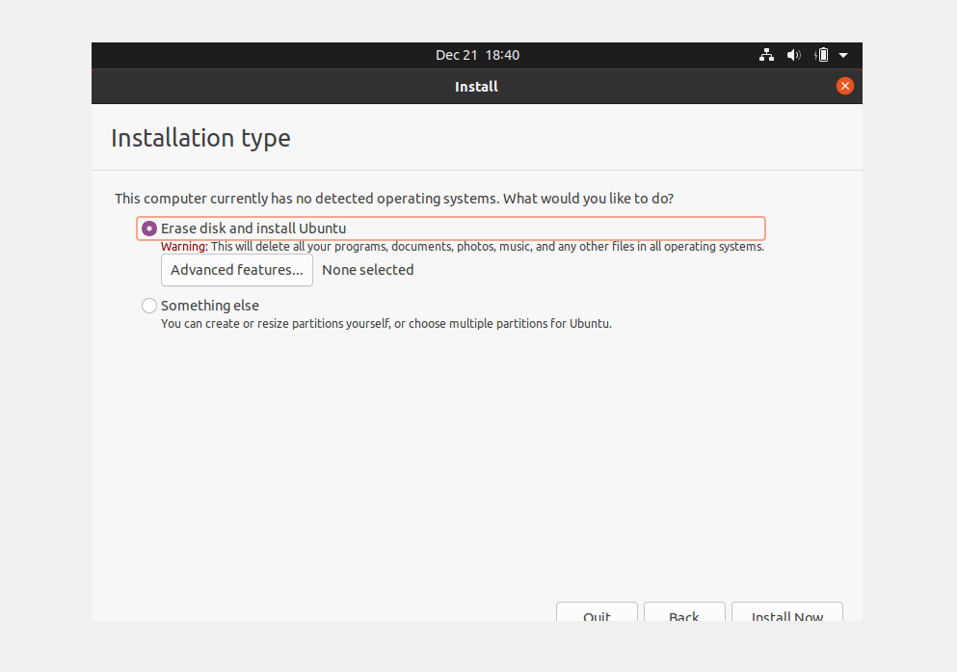Click the volume speaker icon
The width and height of the screenshot is (957, 672).
tap(793, 55)
